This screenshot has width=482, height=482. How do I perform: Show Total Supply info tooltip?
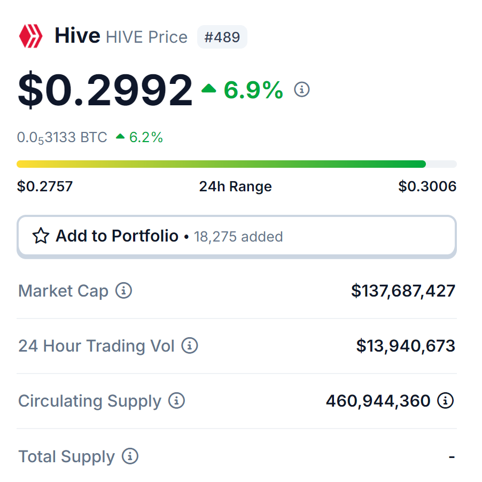pyautogui.click(x=130, y=456)
